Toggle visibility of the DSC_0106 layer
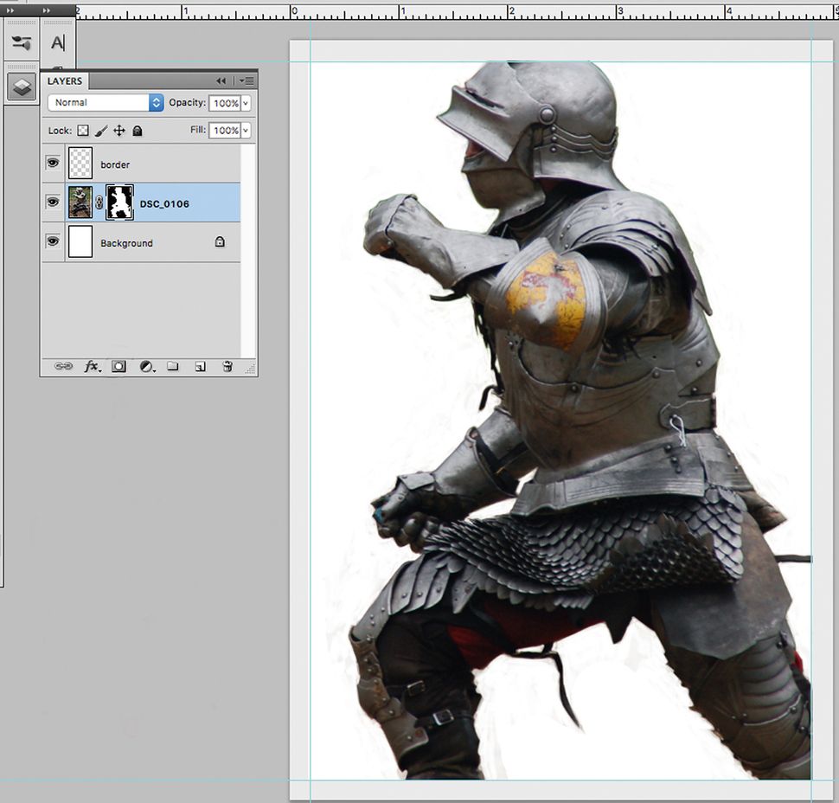The image size is (839, 803). click(54, 202)
